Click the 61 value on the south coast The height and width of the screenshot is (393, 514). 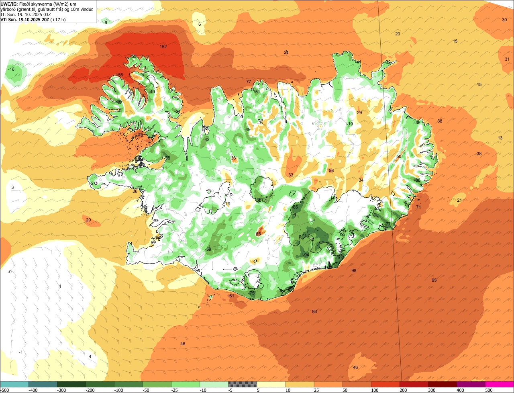coord(232,296)
